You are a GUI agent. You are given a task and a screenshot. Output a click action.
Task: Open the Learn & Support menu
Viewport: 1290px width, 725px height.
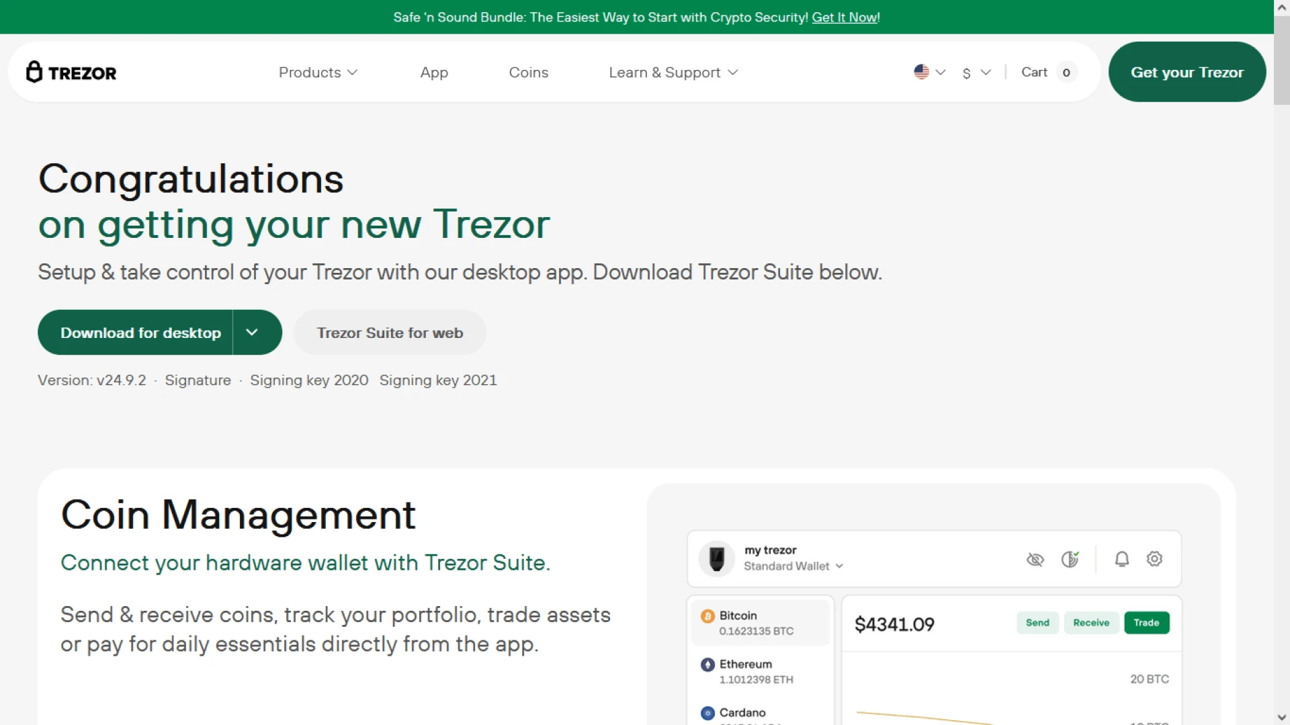[x=672, y=72]
